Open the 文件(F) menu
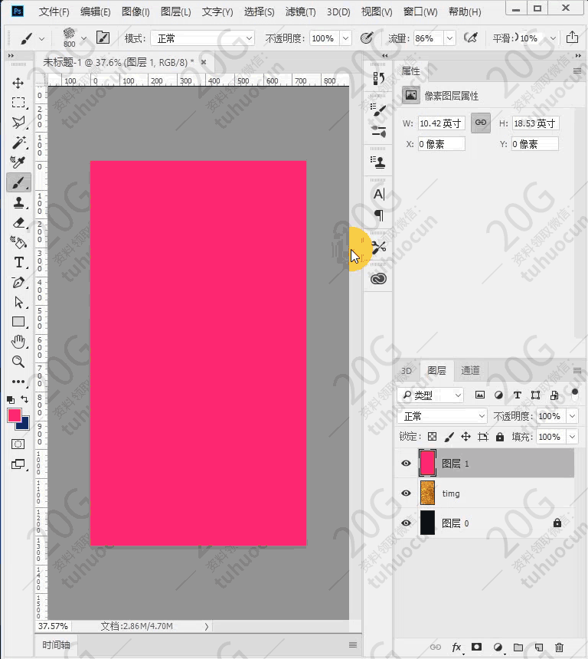 54,11
